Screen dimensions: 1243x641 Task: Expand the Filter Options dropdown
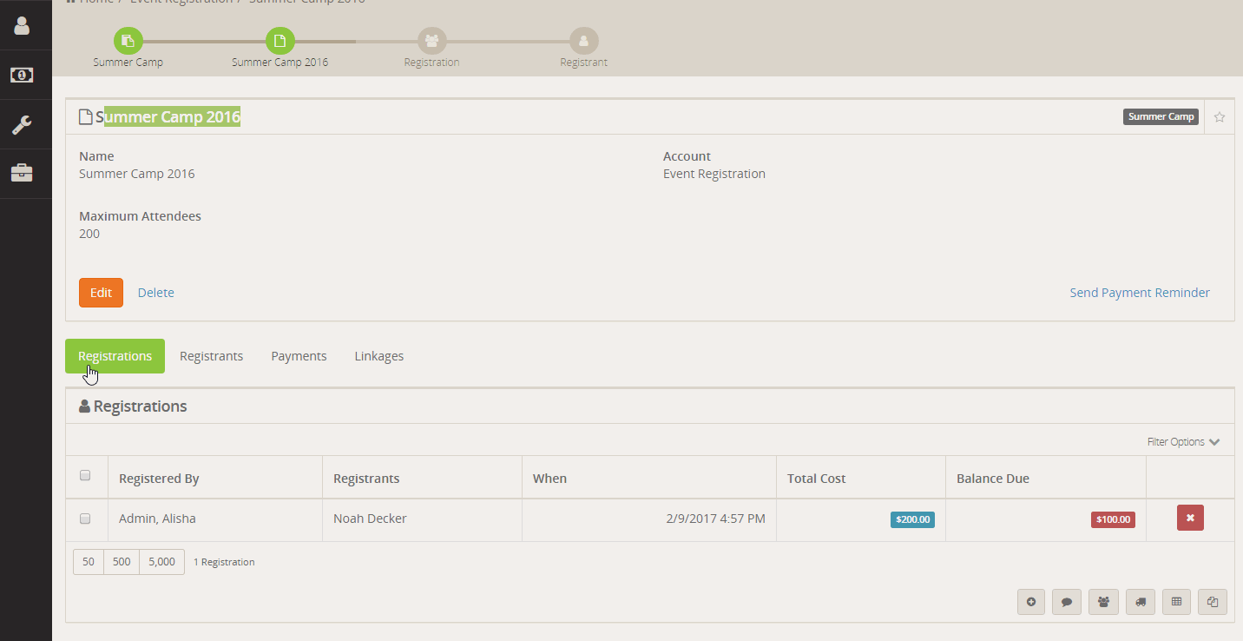pos(1183,442)
